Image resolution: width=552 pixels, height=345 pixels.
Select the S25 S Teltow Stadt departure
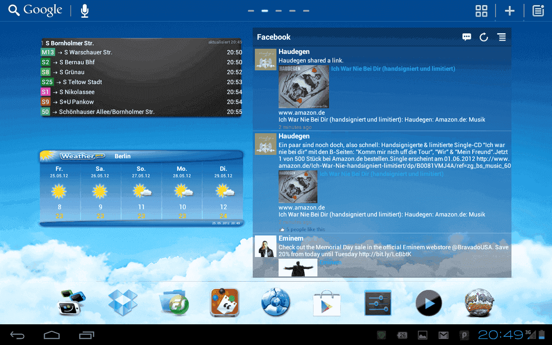pos(141,82)
